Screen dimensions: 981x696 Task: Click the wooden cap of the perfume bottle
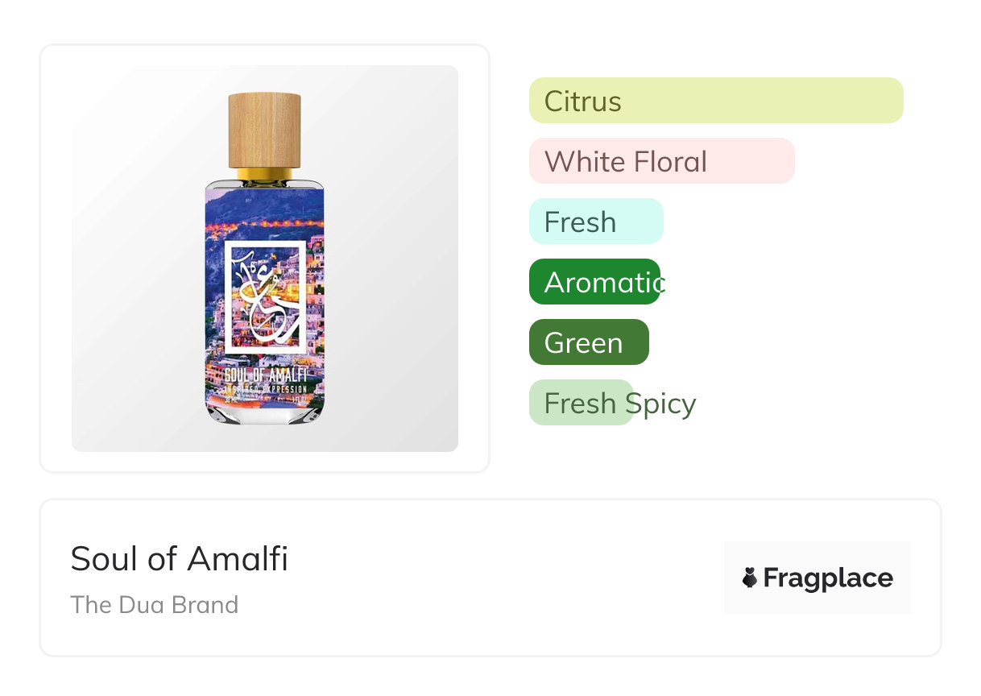coord(264,130)
